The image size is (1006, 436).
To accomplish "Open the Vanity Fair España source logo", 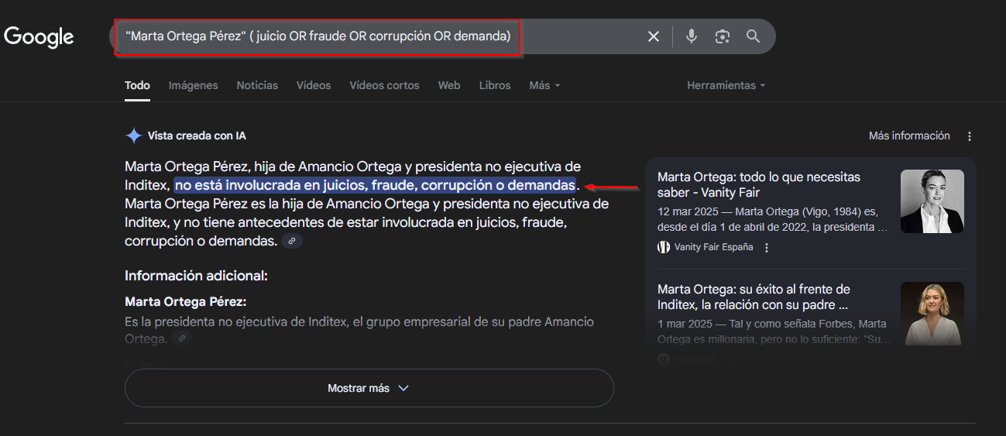I will pos(664,247).
